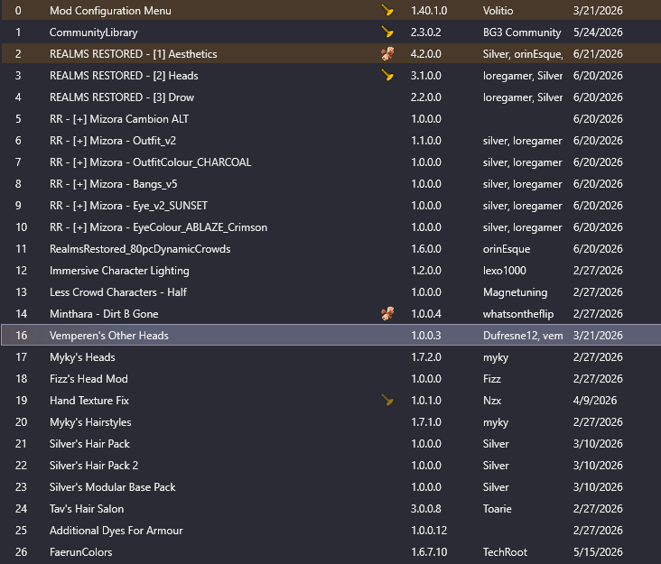Click the hammer icon on Hand Texture Fix row

(x=387, y=400)
